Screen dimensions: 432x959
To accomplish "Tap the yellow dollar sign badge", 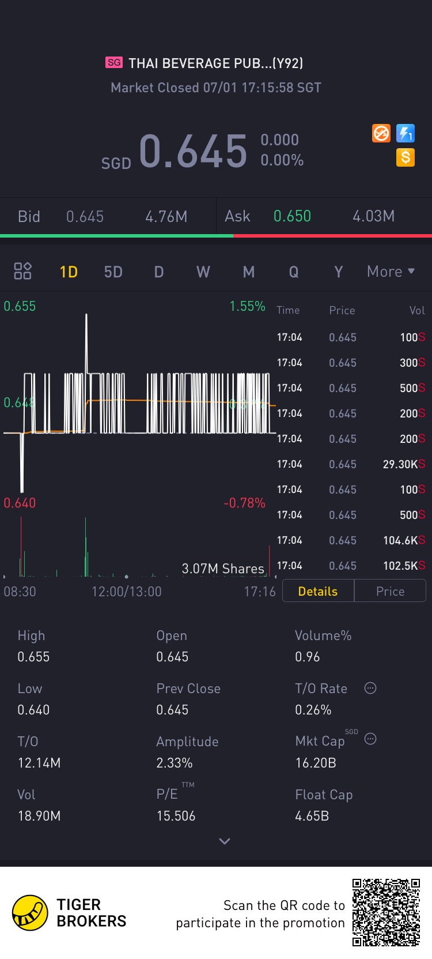I will [x=406, y=157].
